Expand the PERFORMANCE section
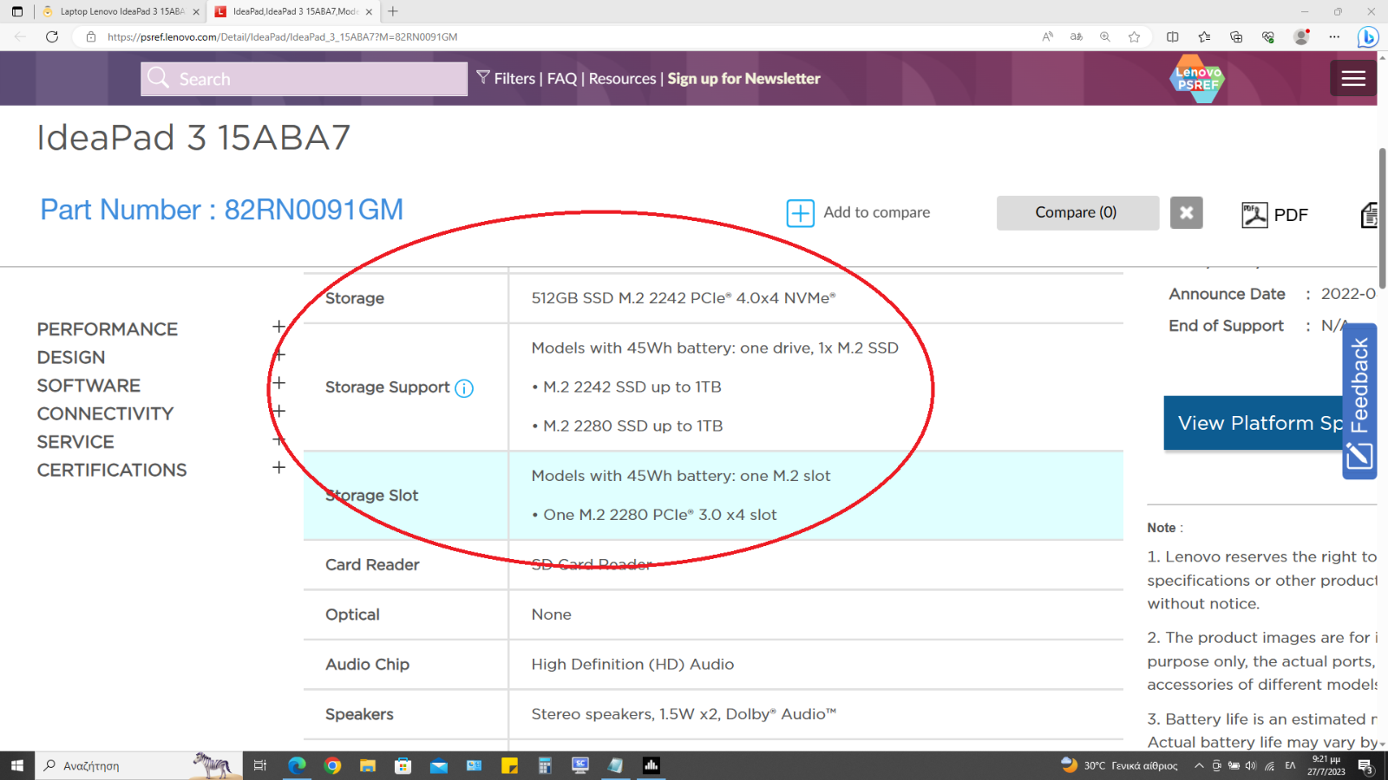The height and width of the screenshot is (780, 1388). pyautogui.click(x=278, y=327)
